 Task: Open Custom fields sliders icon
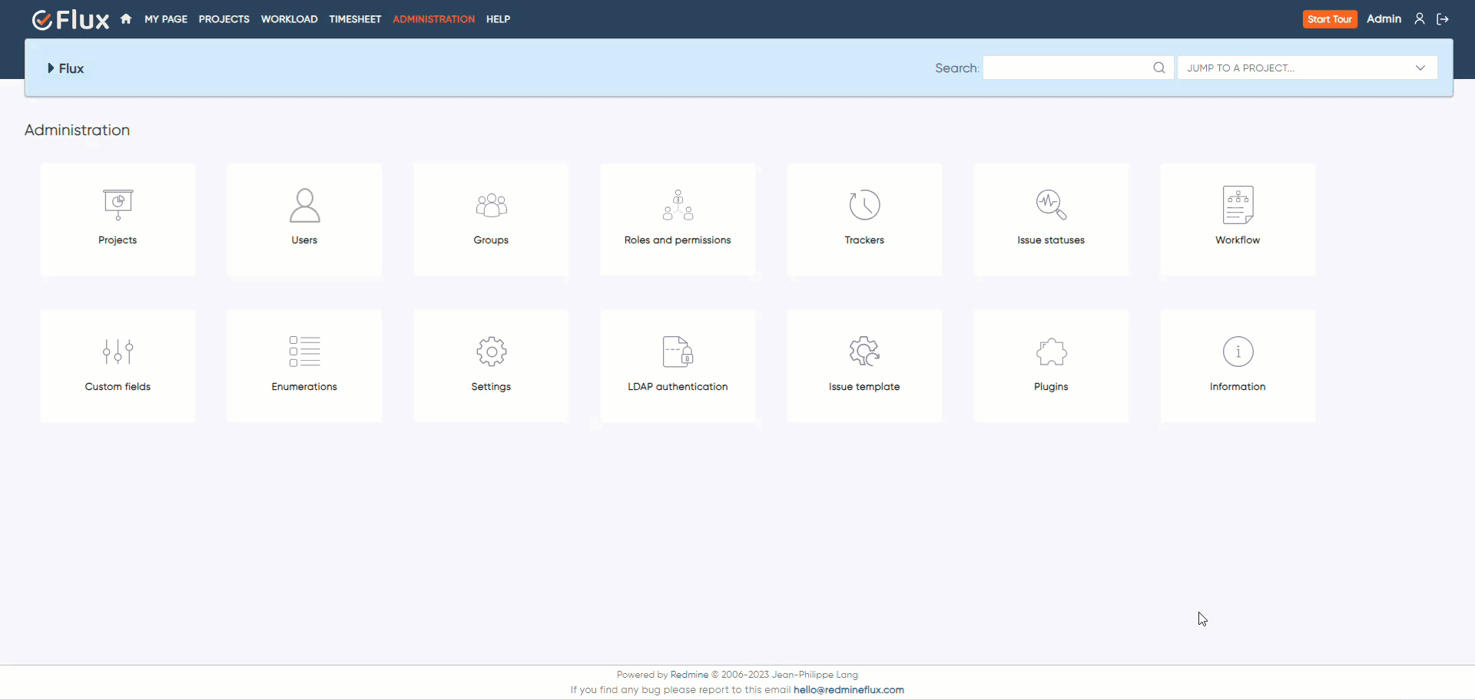point(118,352)
